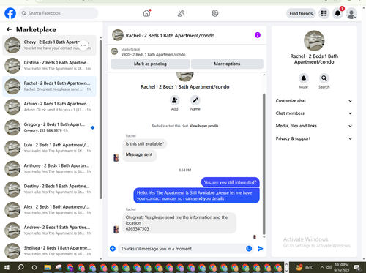Send the message with the arrow icon
This screenshot has width=366, height=273.
point(261,249)
